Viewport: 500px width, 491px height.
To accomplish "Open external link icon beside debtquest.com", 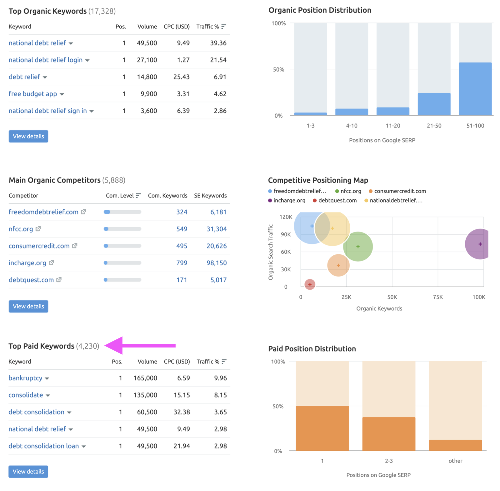I will tap(59, 280).
